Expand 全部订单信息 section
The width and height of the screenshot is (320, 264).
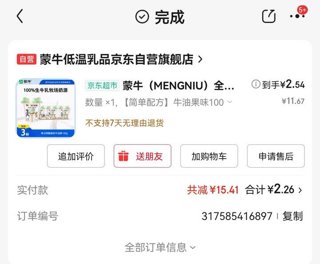160,247
